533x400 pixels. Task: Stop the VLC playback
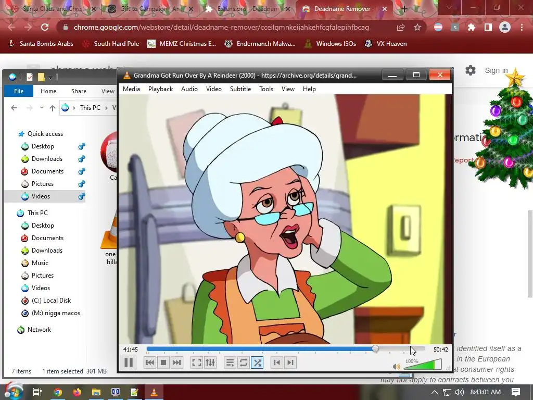(163, 362)
